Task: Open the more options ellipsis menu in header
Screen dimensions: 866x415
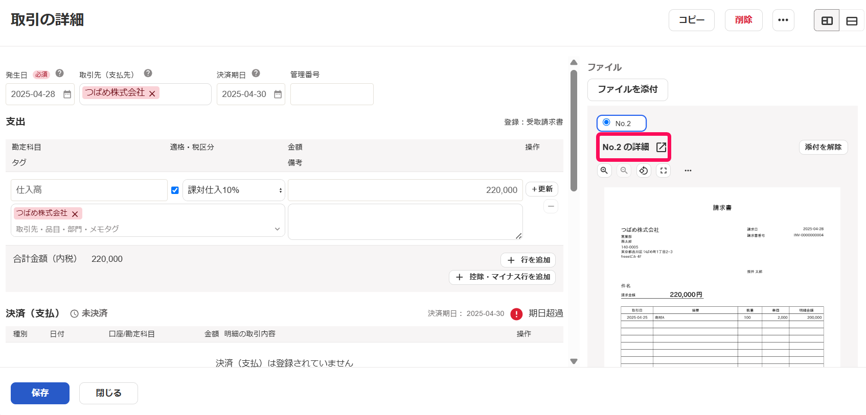Action: pos(783,20)
